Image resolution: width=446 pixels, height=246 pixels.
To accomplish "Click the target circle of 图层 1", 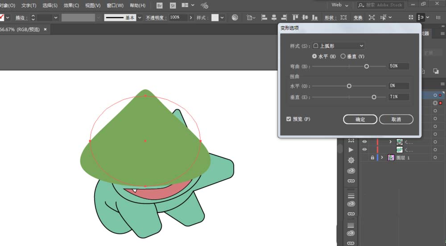I will pyautogui.click(x=435, y=157).
